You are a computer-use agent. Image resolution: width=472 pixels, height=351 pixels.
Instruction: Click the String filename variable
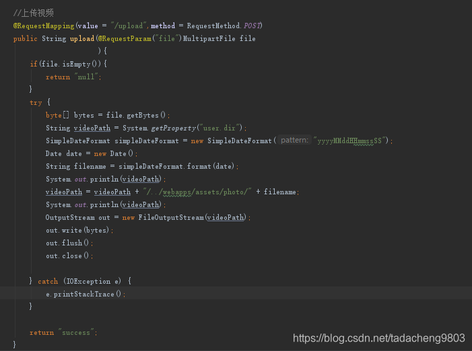(76, 166)
